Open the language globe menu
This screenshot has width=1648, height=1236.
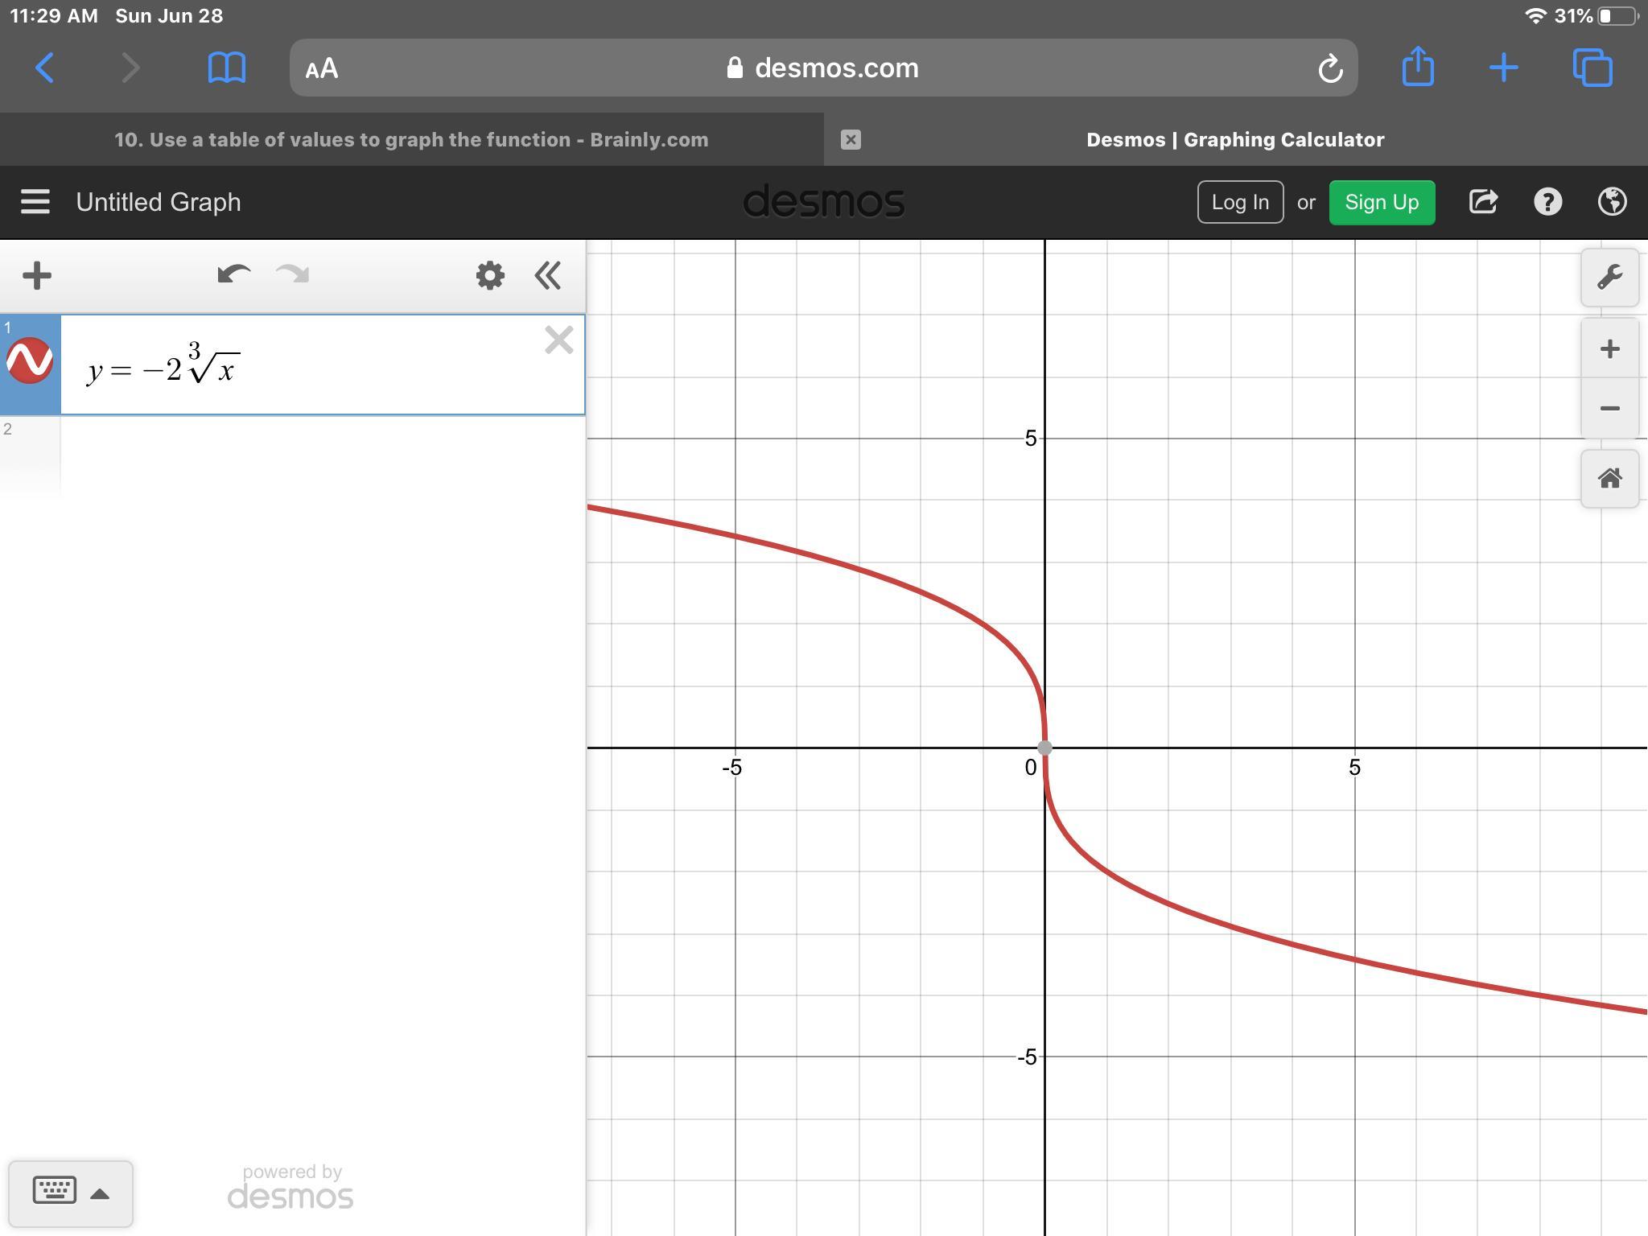[1612, 202]
